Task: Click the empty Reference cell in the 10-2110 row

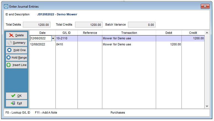Action: [90, 38]
